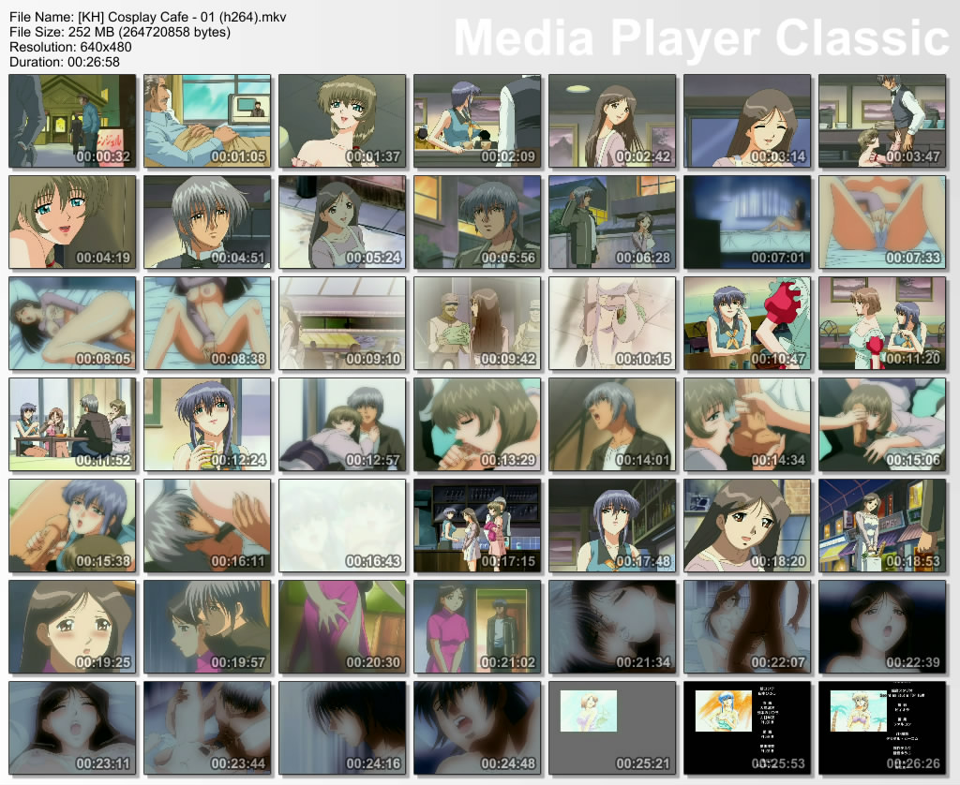The width and height of the screenshot is (960, 785).
Task: Open the 00:13:29 frame
Action: (477, 424)
